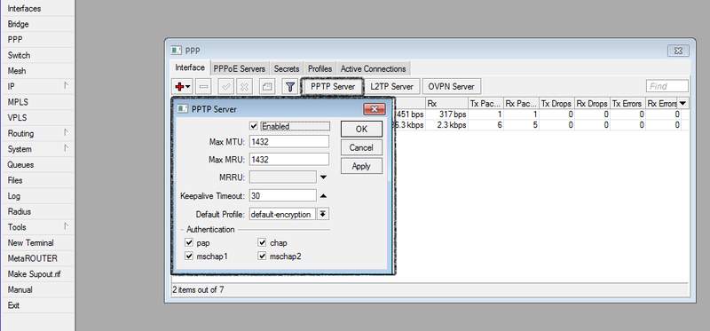Toggle the mschap2 authentication checkbox
This screenshot has height=331, width=710.
coord(262,256)
